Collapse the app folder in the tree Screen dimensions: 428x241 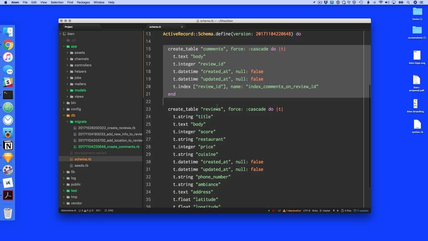tap(64, 47)
